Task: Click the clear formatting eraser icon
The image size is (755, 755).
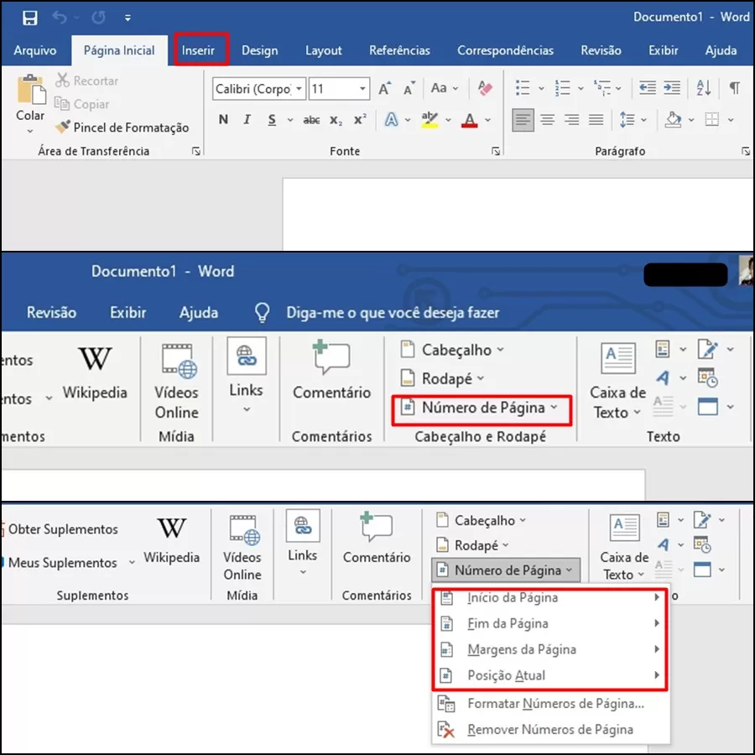Action: [485, 88]
